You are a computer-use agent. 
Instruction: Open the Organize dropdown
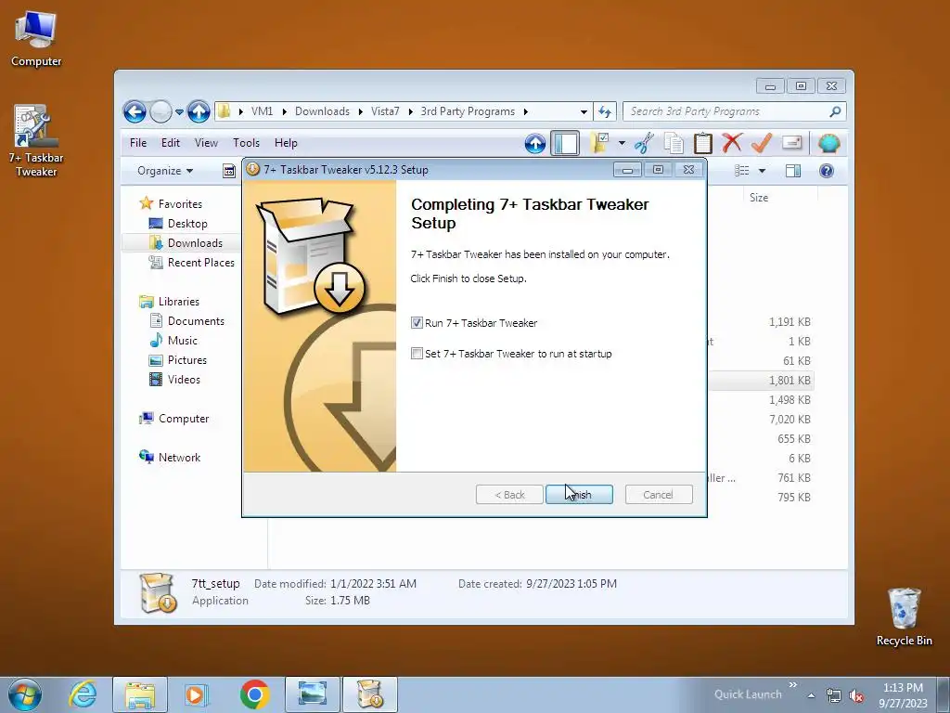coord(165,171)
